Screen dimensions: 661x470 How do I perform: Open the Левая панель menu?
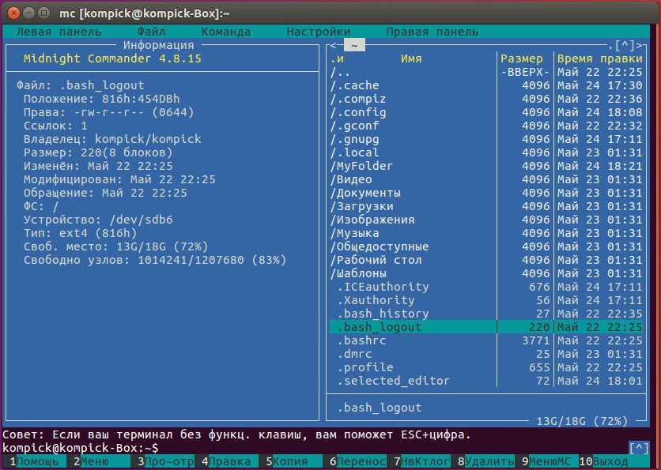[59, 32]
